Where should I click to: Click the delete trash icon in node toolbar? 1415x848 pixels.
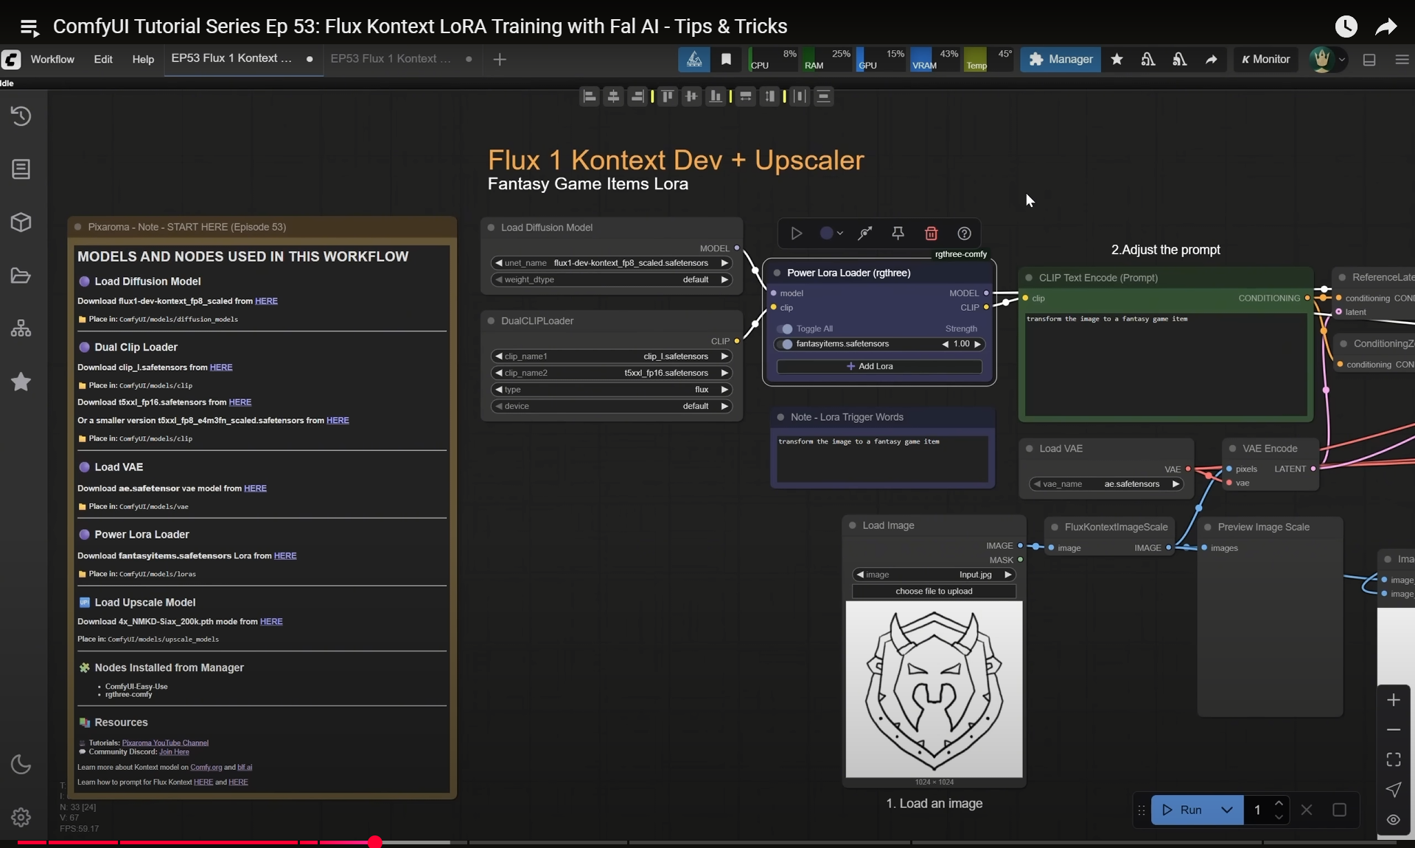click(x=931, y=234)
